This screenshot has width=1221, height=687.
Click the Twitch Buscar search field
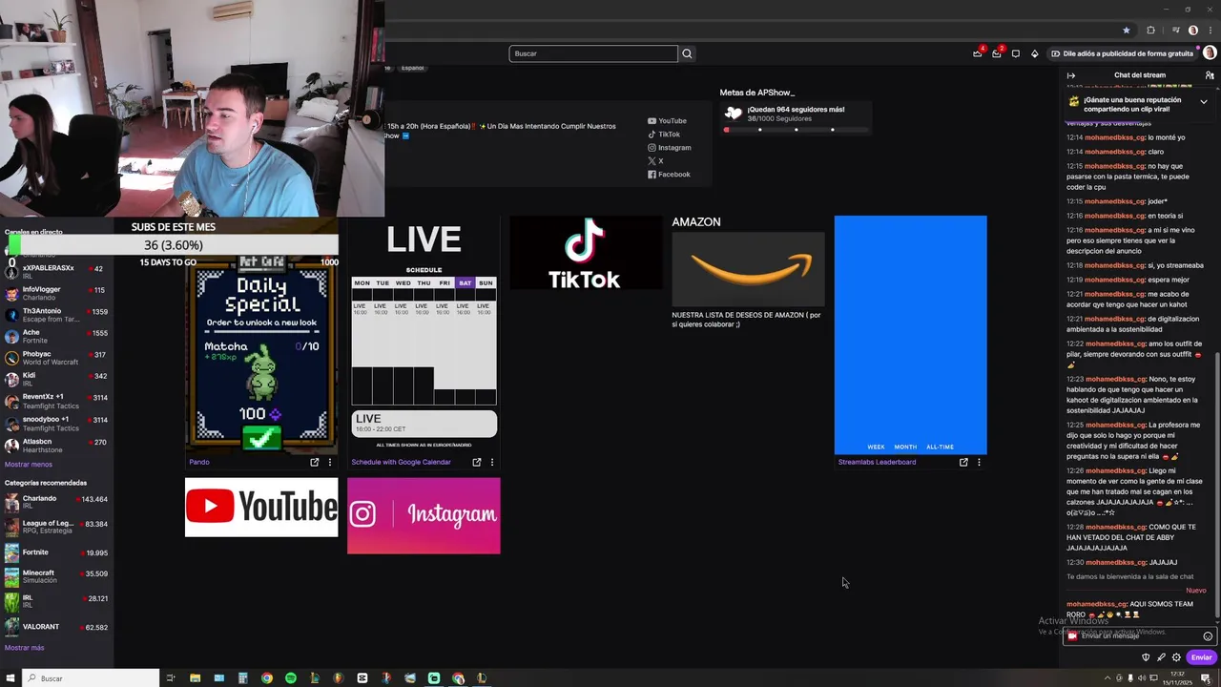pos(593,53)
